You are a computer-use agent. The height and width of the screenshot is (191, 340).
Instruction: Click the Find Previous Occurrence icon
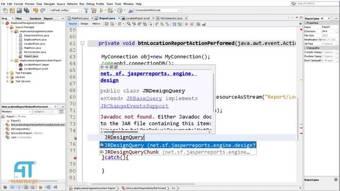134,24
